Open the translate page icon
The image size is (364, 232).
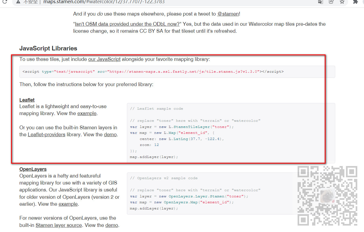point(320,2)
